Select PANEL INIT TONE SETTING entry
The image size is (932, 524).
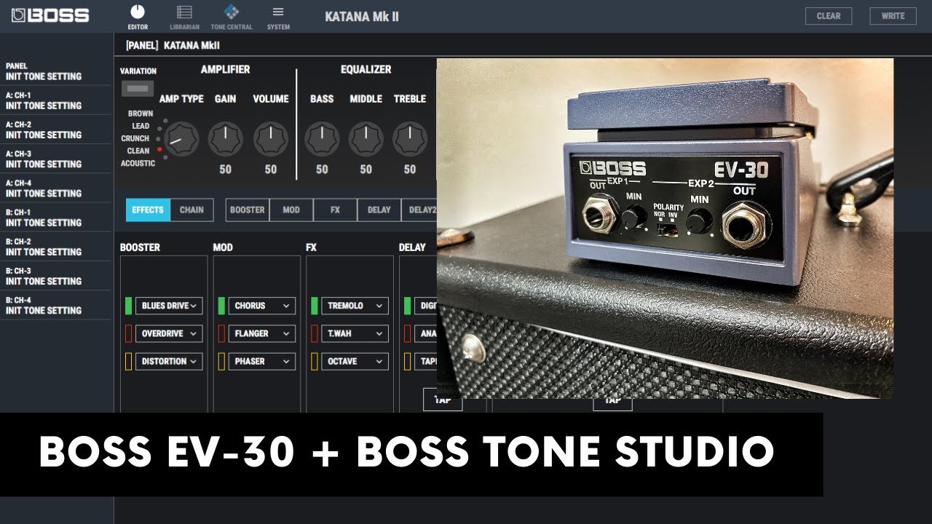[x=56, y=71]
